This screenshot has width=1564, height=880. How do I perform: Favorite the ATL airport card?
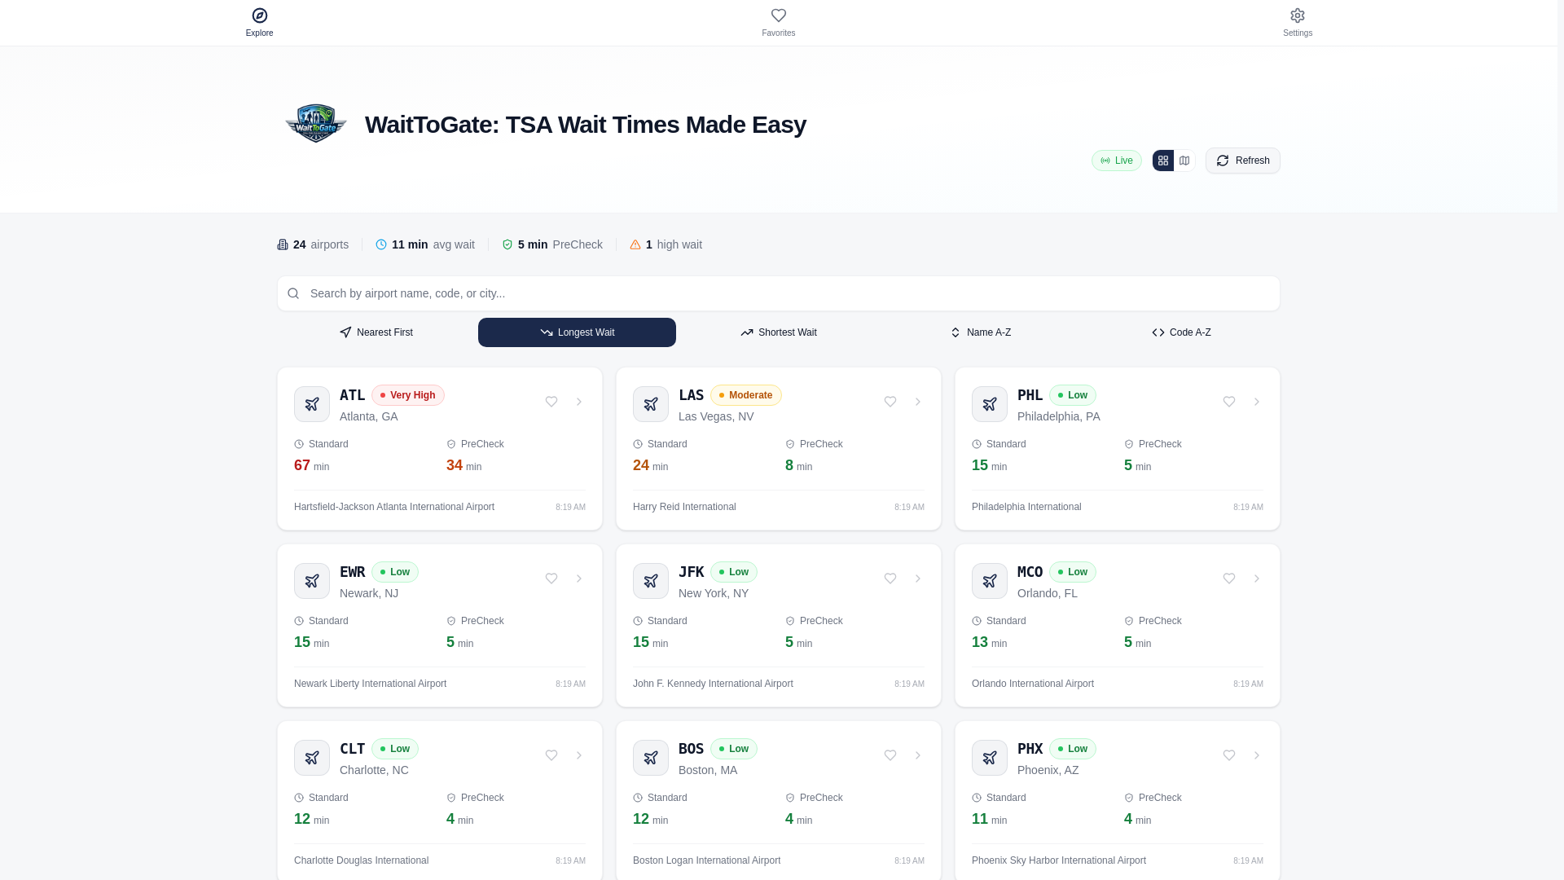551,402
